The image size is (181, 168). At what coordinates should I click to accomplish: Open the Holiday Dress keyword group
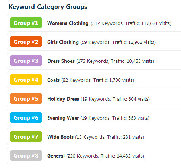63,99
